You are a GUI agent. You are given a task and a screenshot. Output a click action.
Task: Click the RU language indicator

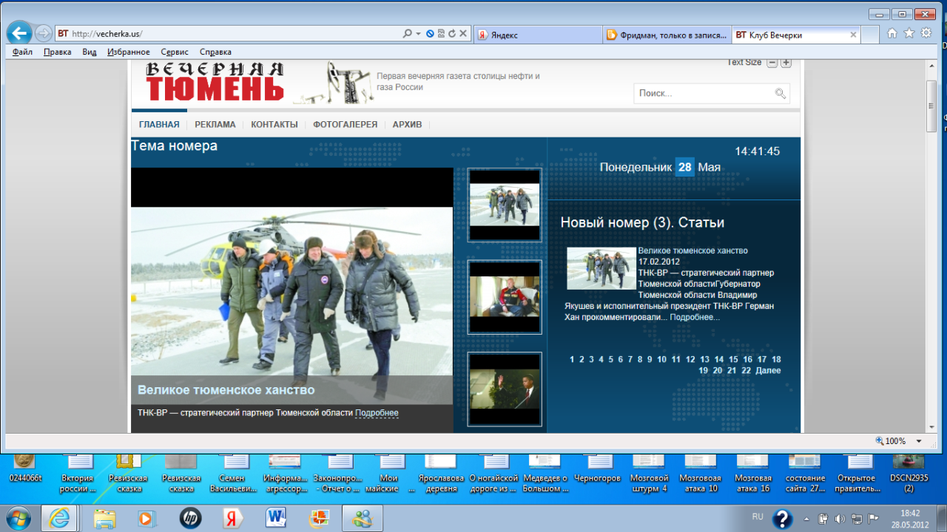pos(758,517)
